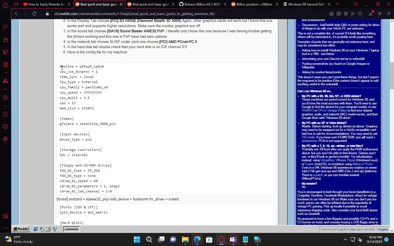Open the VMware Player link
Viewport: 394px width, 246px height.
point(345,160)
